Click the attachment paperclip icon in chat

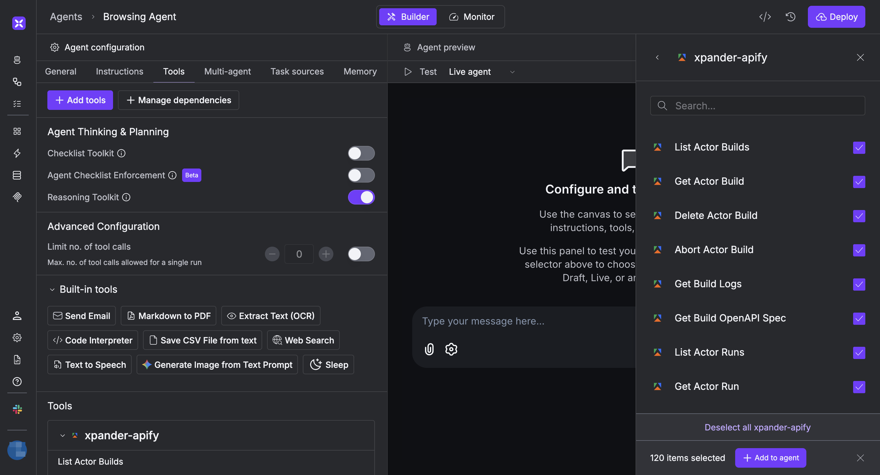[429, 349]
